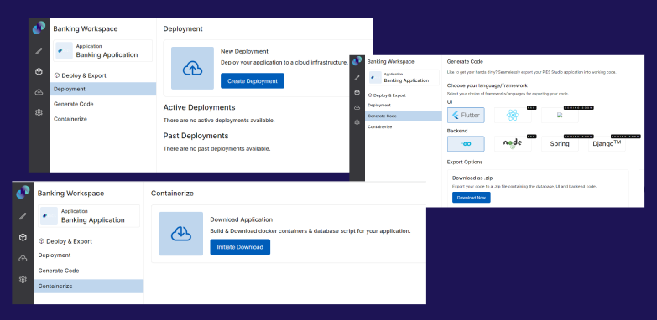Click the app logo in Generate Code window
Viewport: 657px width, 320px height.
pos(357,61)
